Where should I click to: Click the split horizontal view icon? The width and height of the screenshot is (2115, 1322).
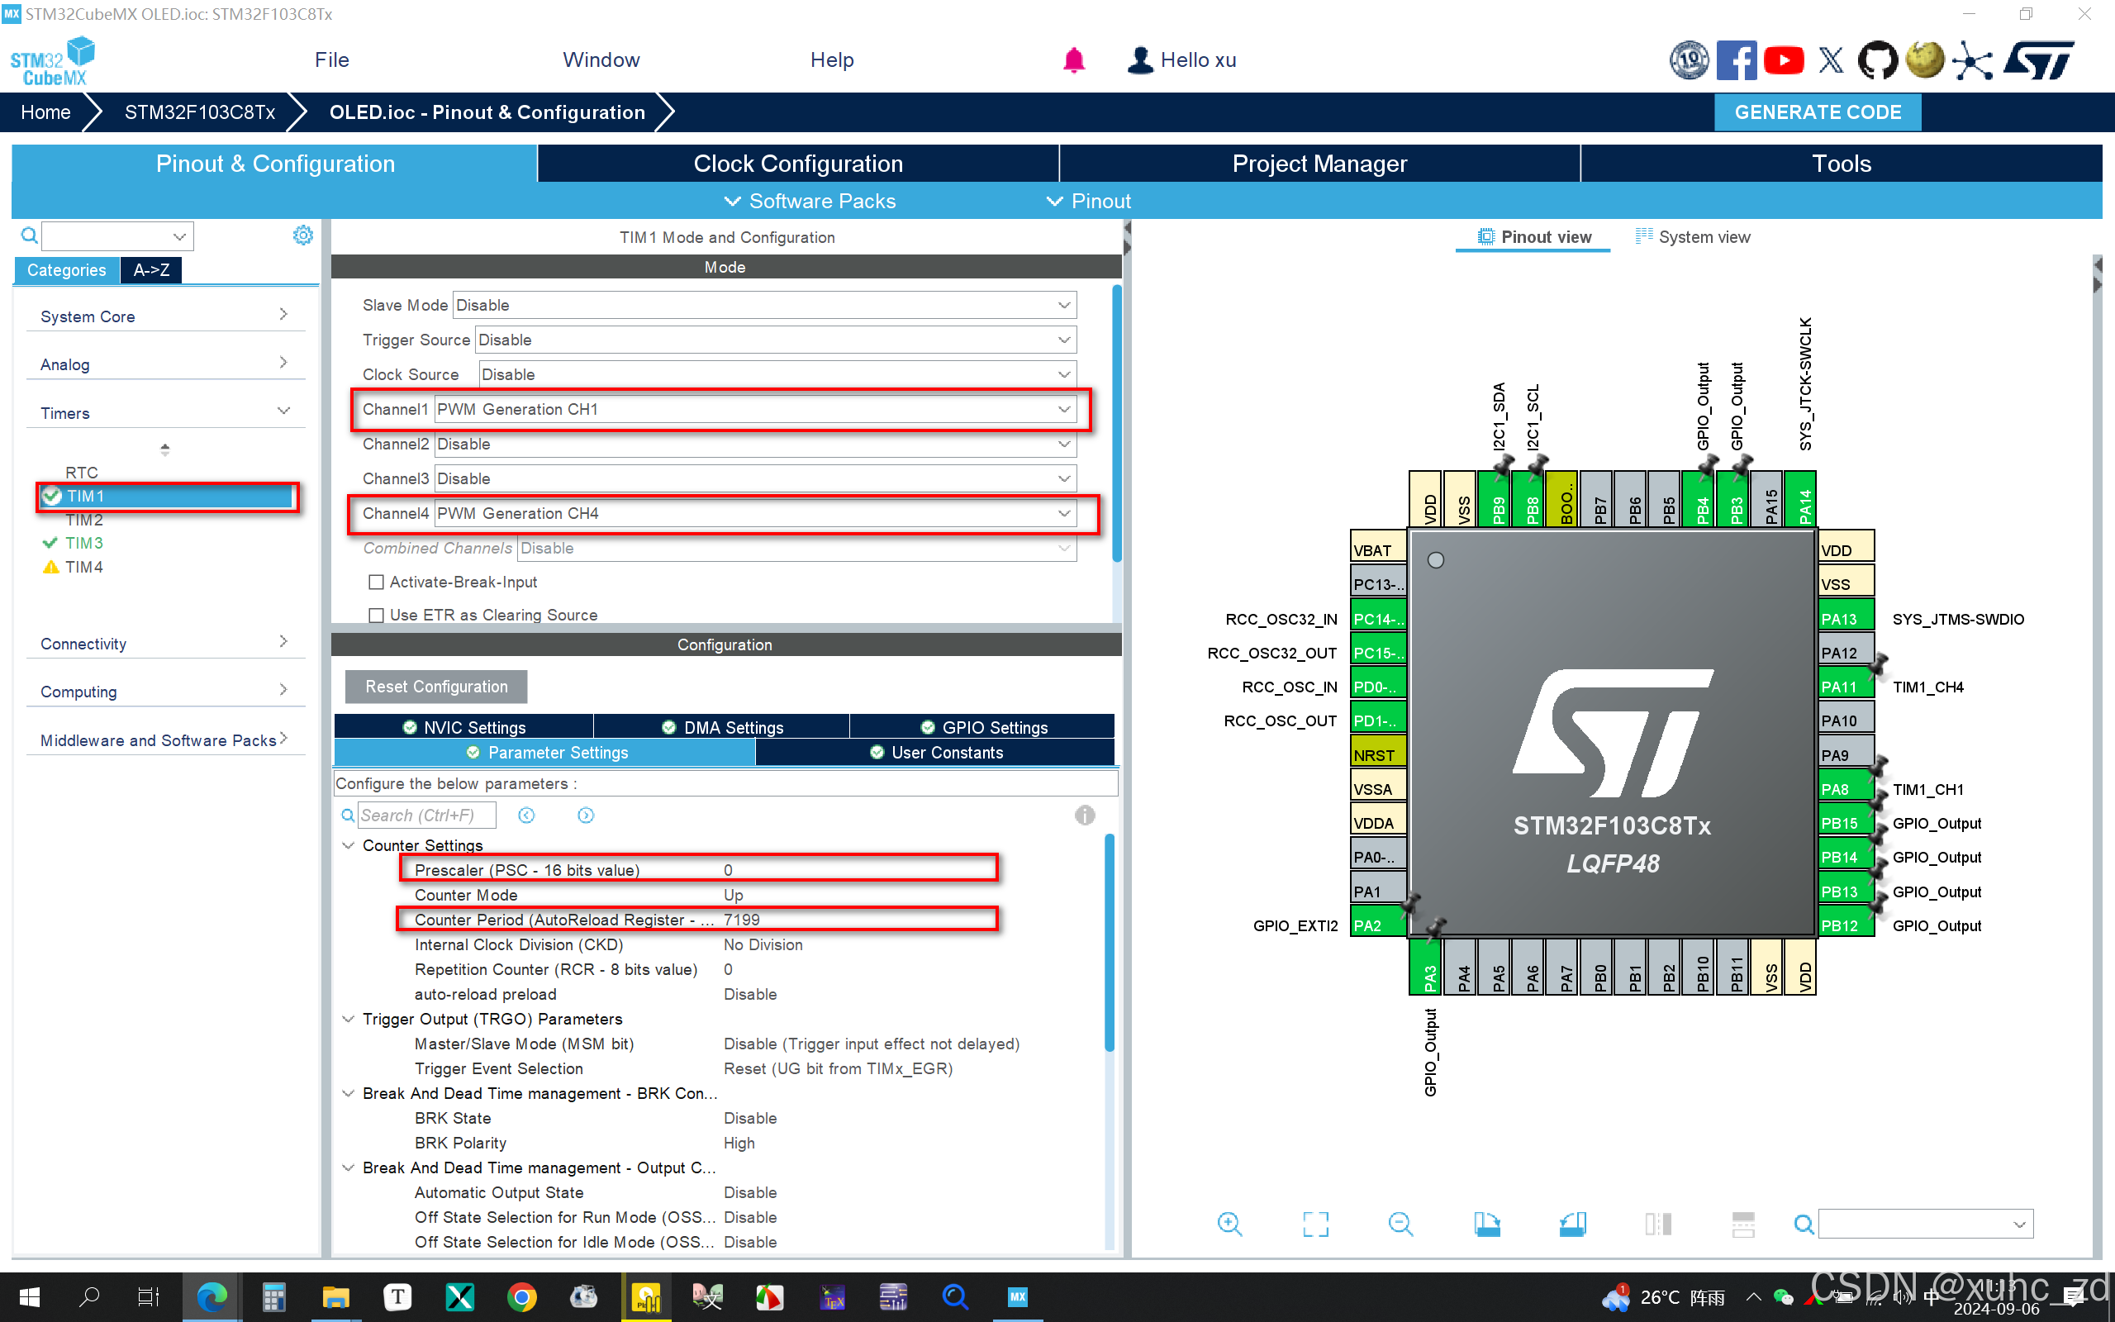(1742, 1224)
